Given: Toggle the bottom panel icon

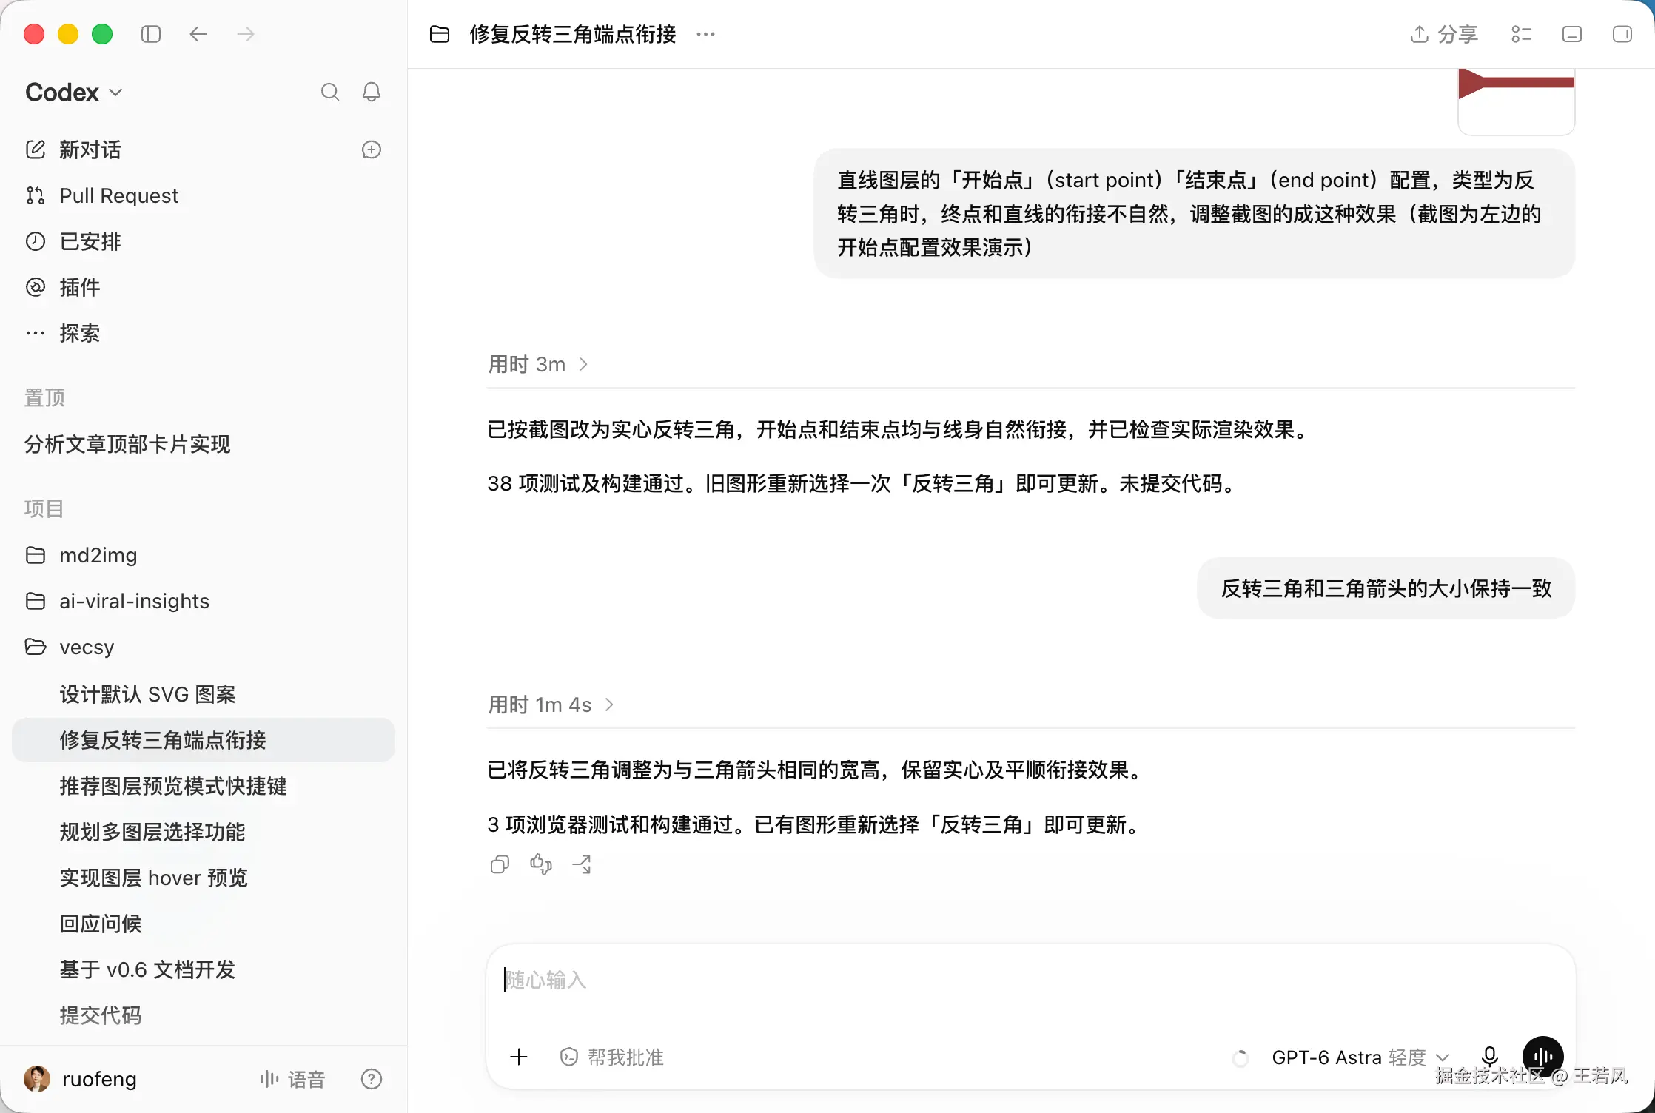Looking at the screenshot, I should pyautogui.click(x=1572, y=34).
